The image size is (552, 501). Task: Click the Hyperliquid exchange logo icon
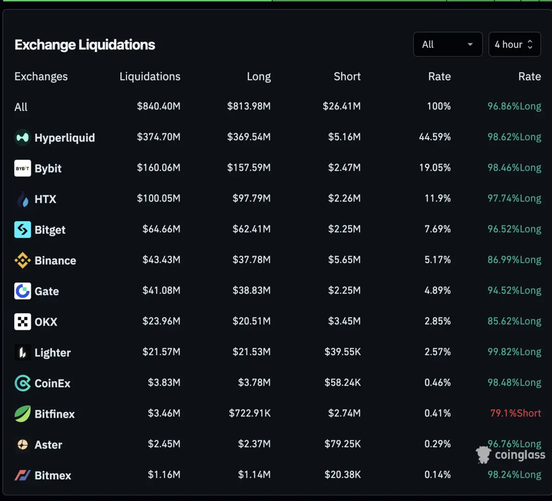pos(23,138)
